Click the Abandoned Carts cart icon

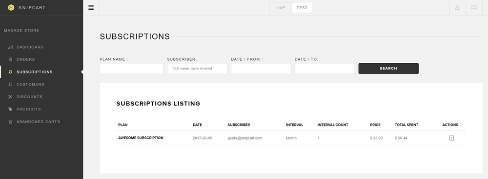pyautogui.click(x=10, y=122)
